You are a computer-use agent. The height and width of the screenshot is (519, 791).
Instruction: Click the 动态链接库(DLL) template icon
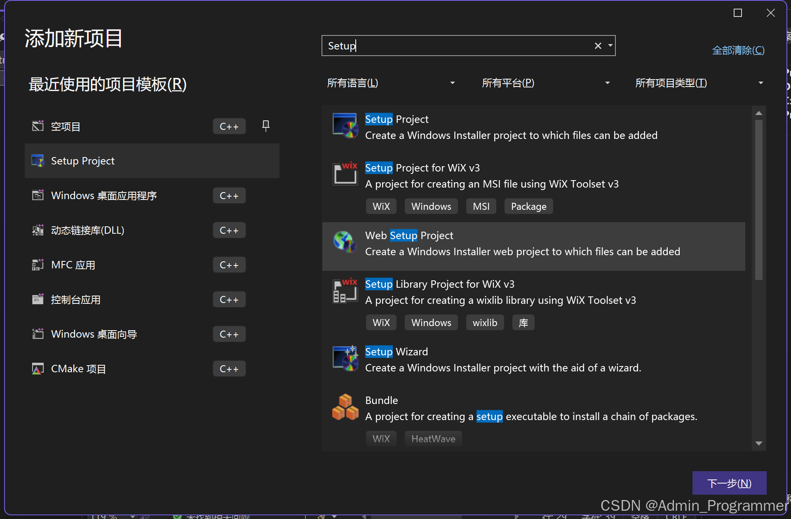tap(38, 230)
